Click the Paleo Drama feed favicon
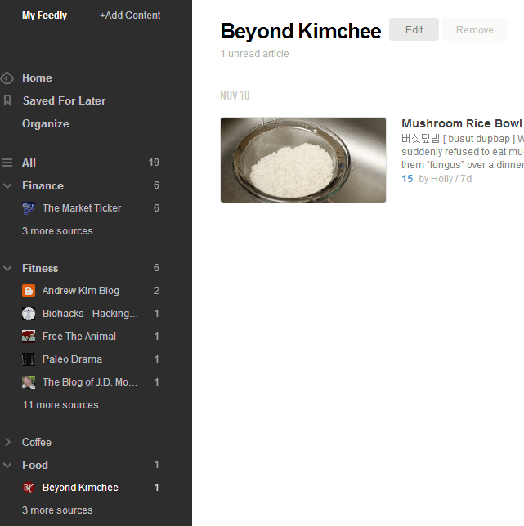 (x=29, y=359)
